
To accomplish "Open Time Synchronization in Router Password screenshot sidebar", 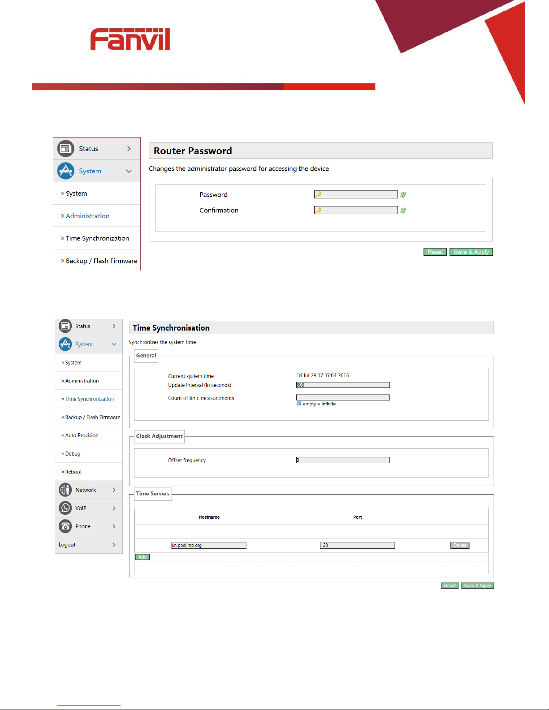I will (95, 238).
